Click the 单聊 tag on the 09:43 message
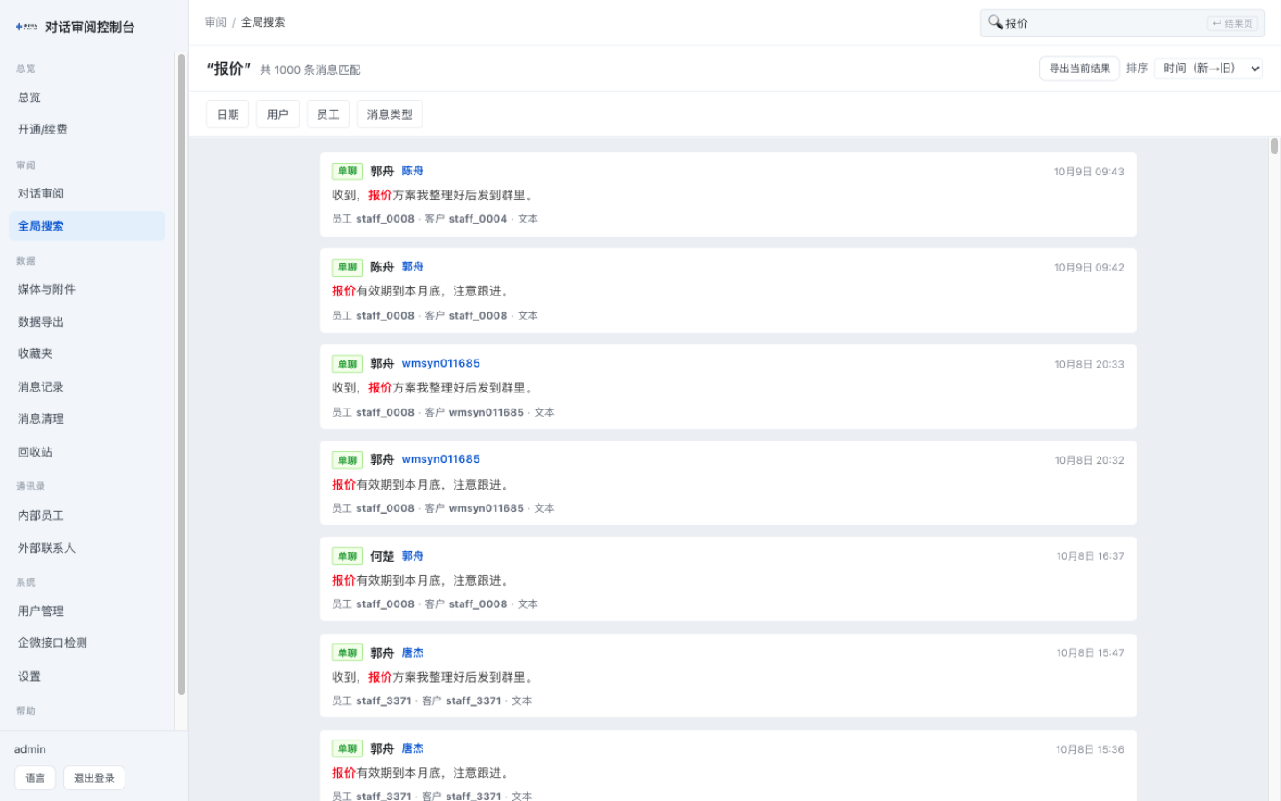Screen dimensions: 1281x801 347,171
